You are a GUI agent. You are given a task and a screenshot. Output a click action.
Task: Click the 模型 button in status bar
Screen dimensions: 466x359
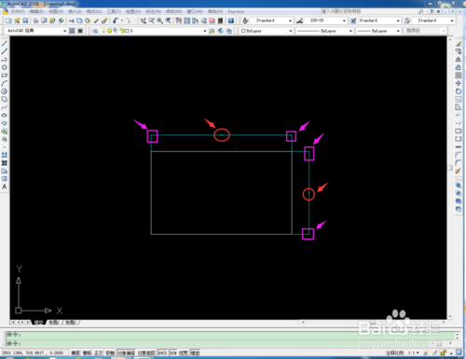pos(195,352)
